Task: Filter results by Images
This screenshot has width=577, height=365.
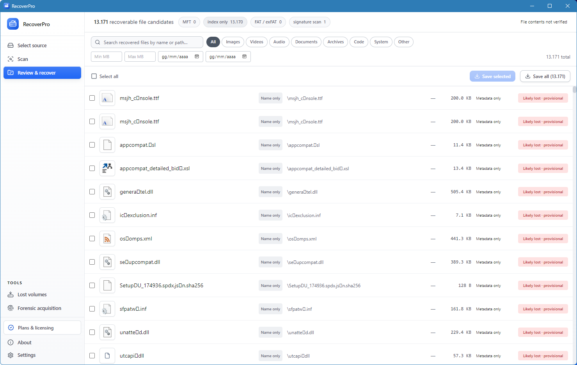Action: 233,42
